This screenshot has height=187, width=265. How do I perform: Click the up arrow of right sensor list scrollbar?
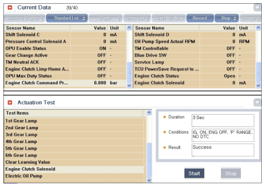(258, 28)
